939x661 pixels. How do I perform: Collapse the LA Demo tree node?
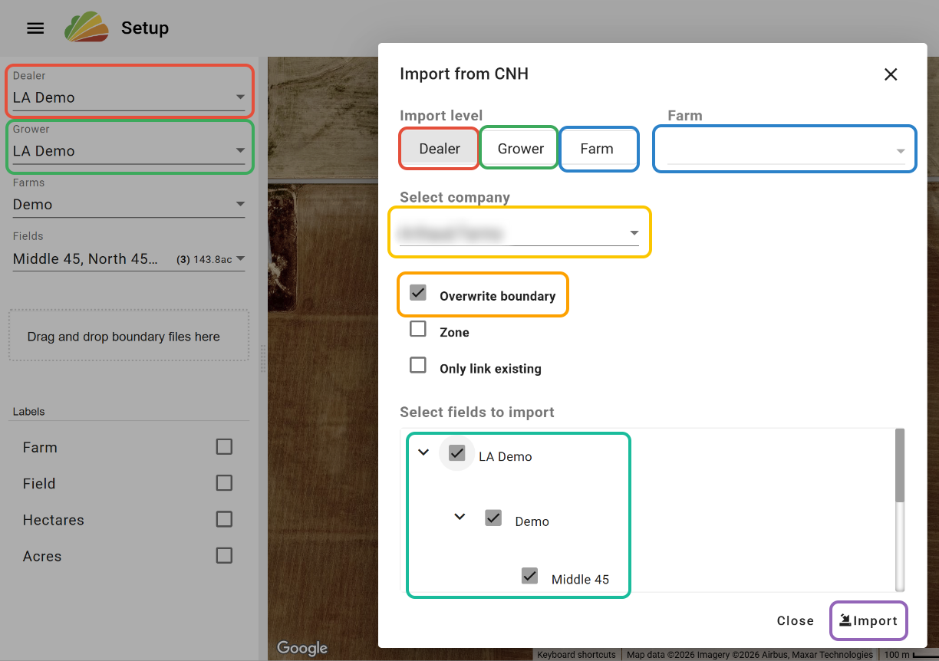click(423, 452)
